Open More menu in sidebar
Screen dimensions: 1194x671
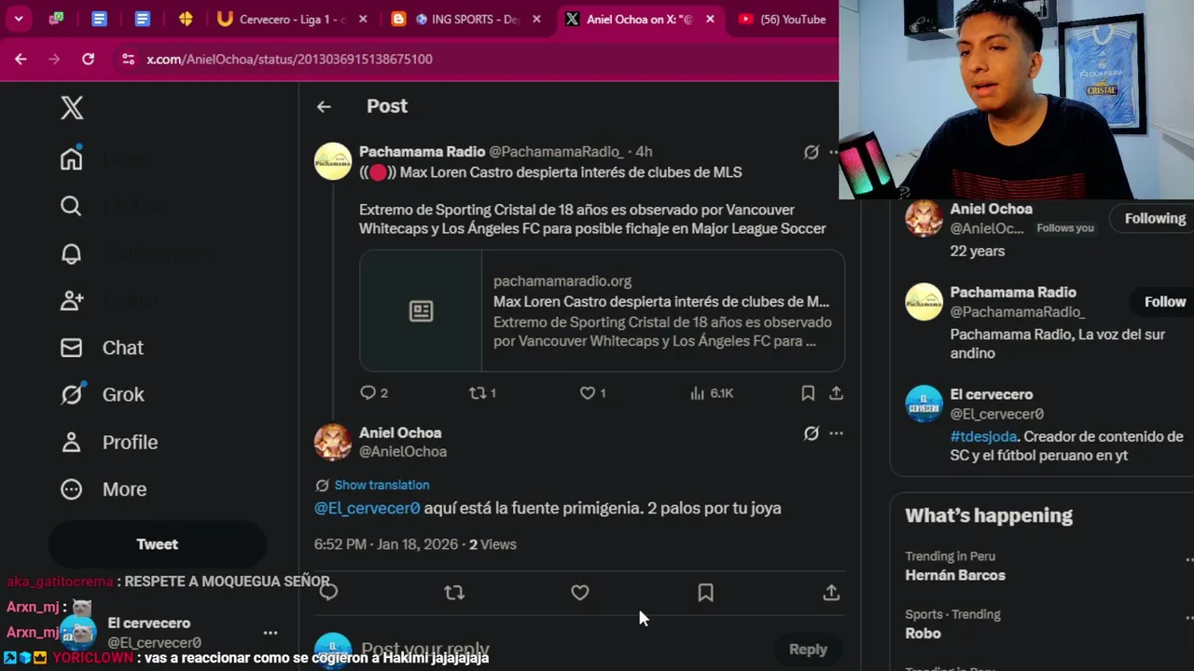pyautogui.click(x=104, y=489)
